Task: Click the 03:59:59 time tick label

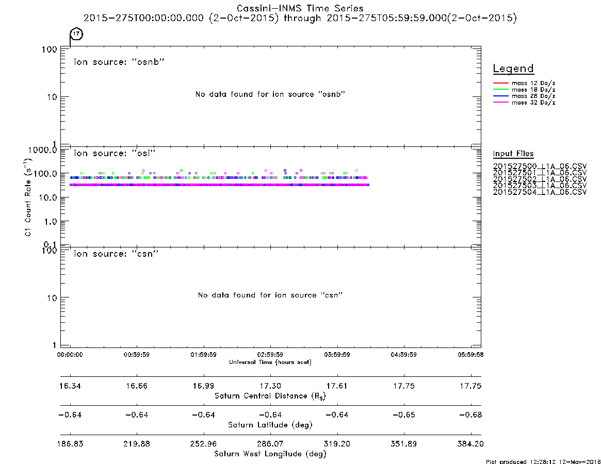Action: (337, 355)
